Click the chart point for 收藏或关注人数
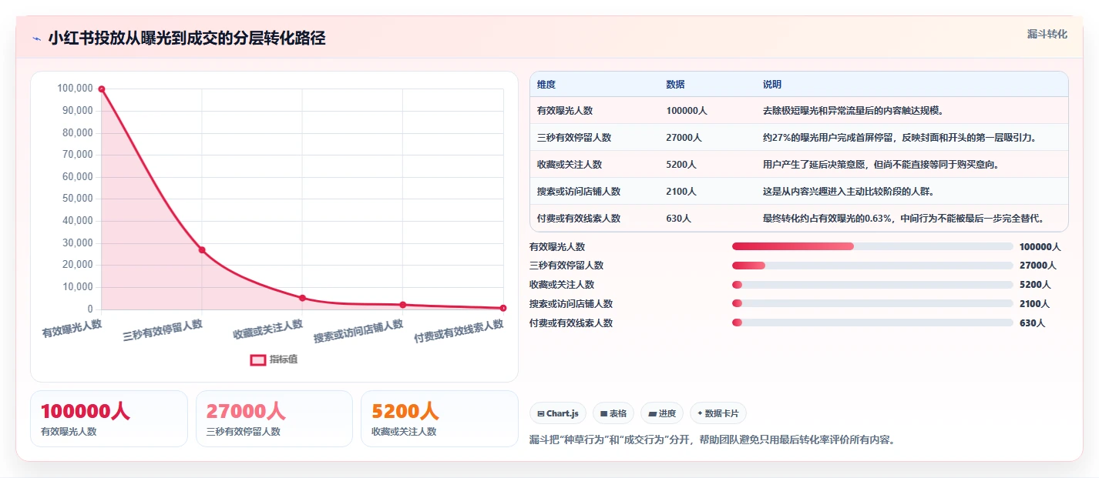Image resolution: width=1099 pixels, height=478 pixels. tap(302, 298)
